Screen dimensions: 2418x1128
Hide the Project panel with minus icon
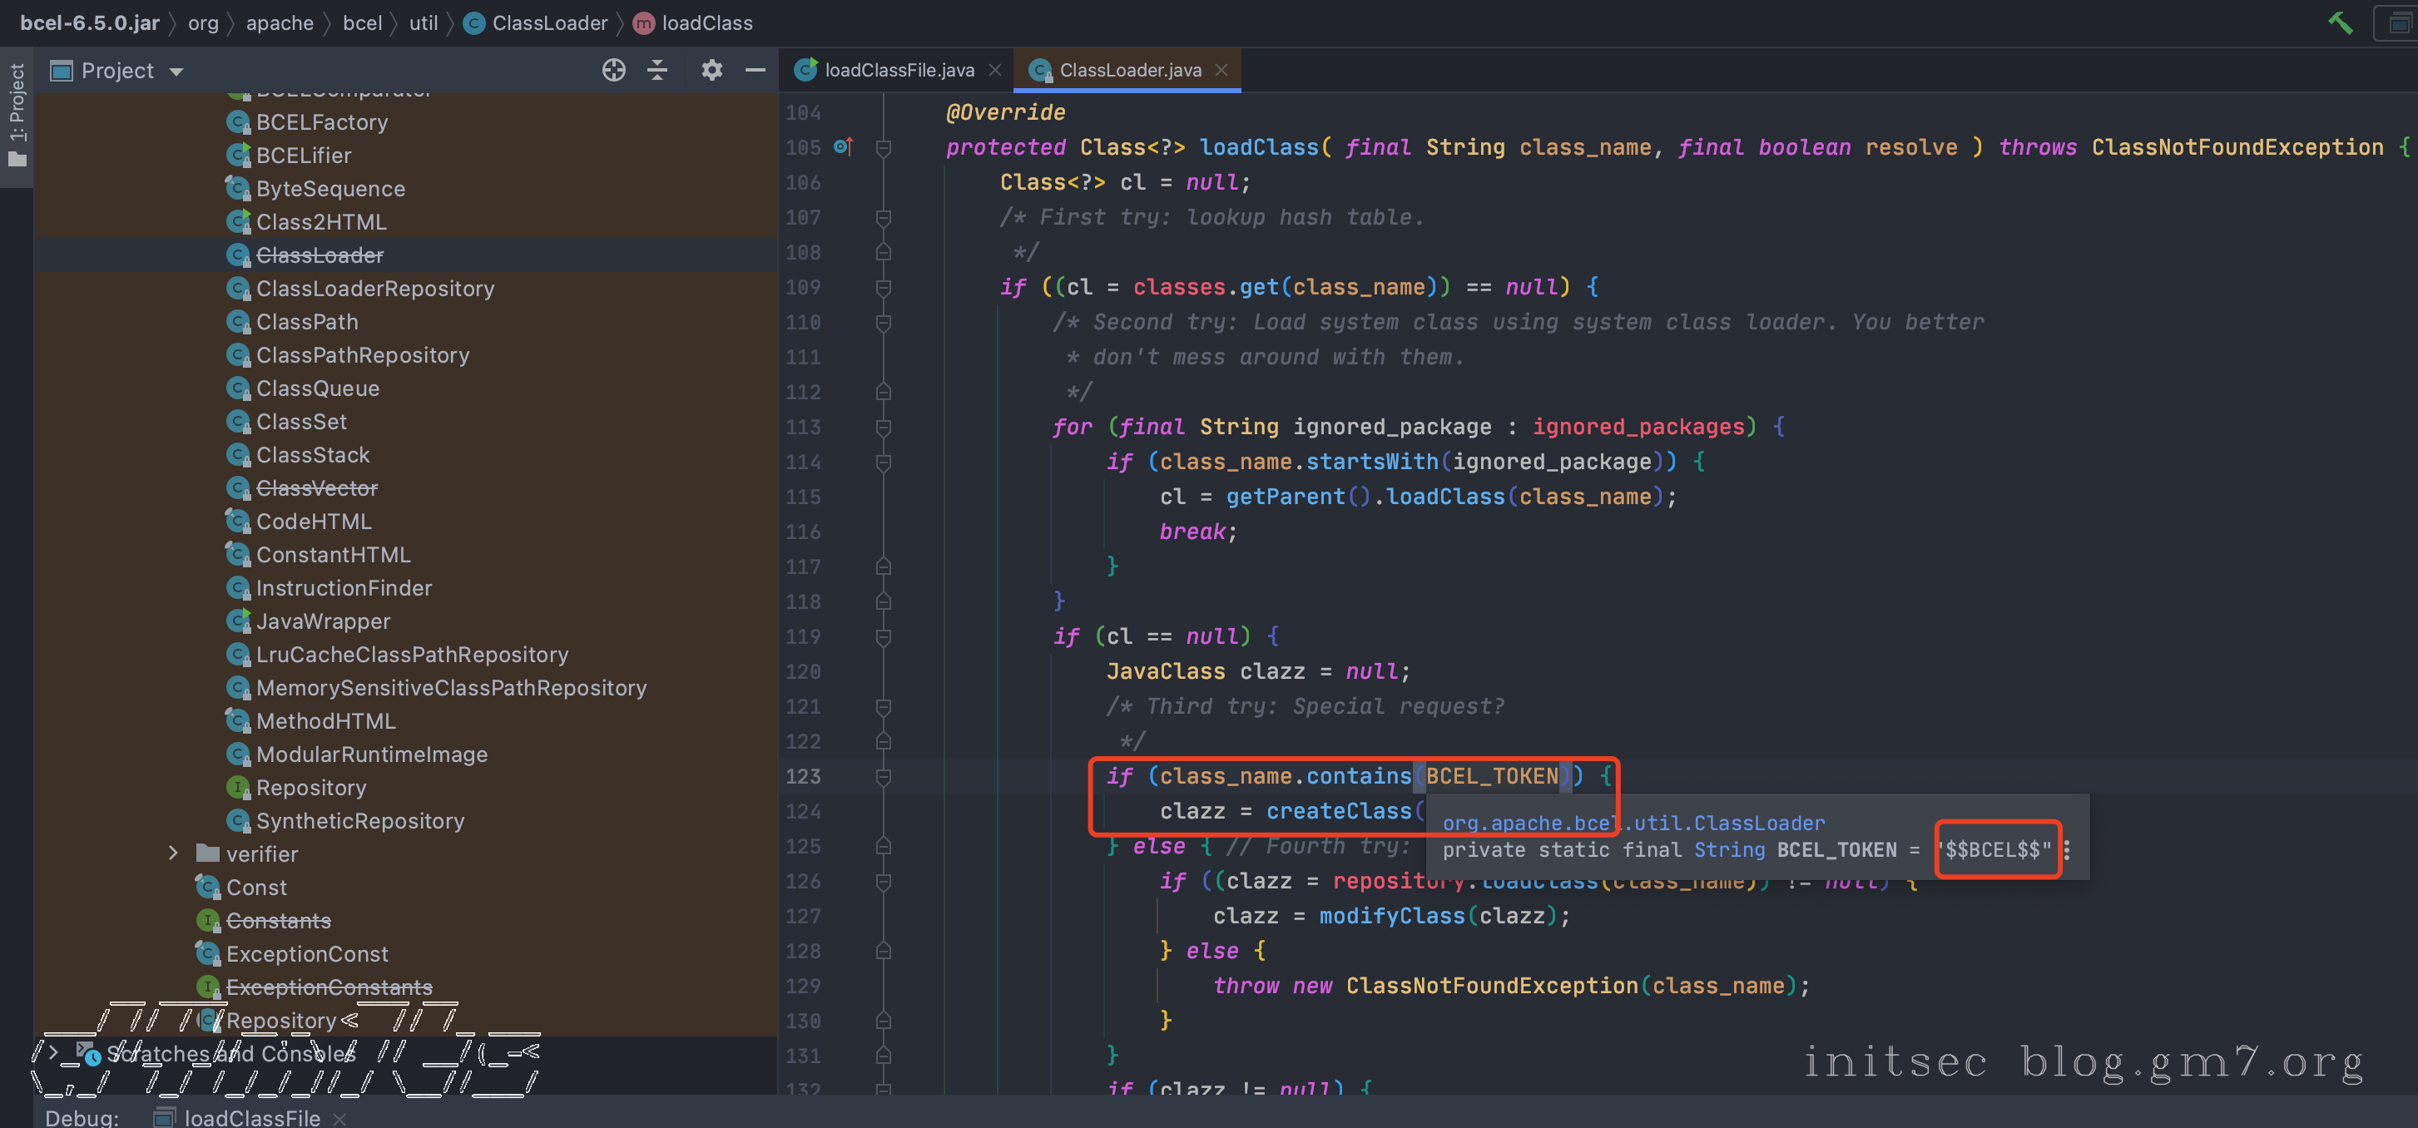tap(755, 71)
